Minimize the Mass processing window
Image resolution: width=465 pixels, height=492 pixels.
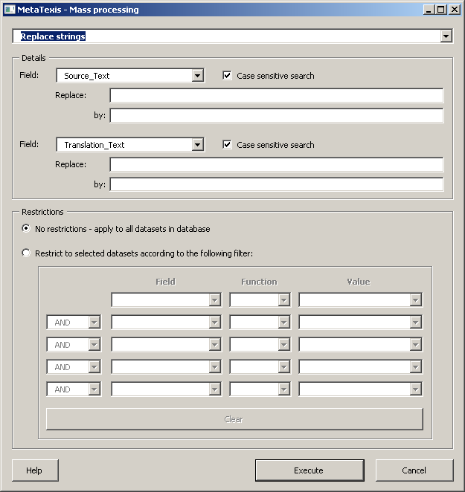429,10
